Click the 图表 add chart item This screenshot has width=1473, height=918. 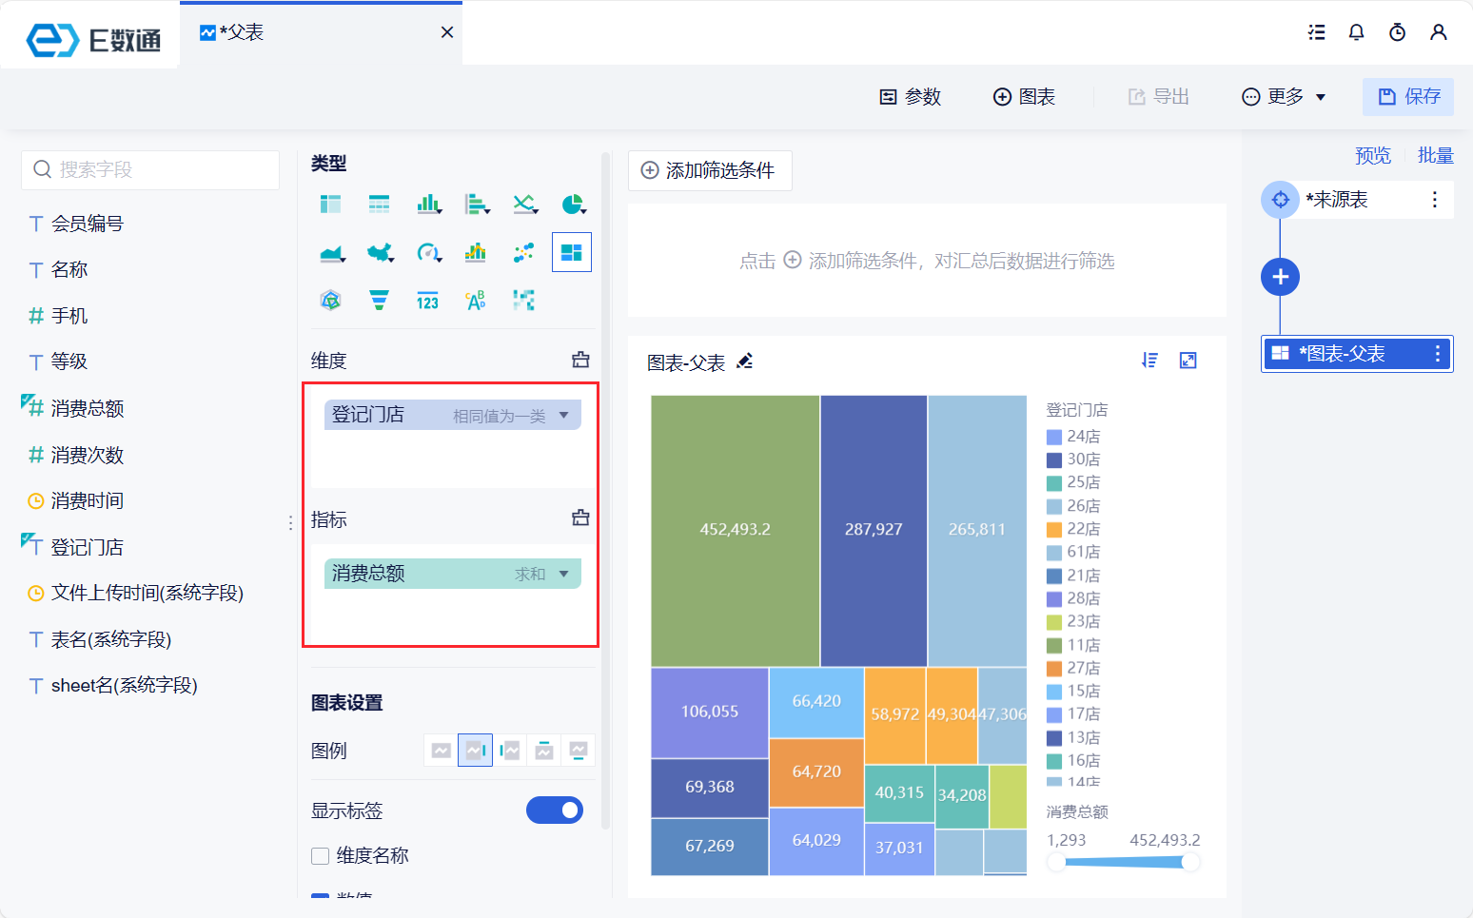[1024, 97]
